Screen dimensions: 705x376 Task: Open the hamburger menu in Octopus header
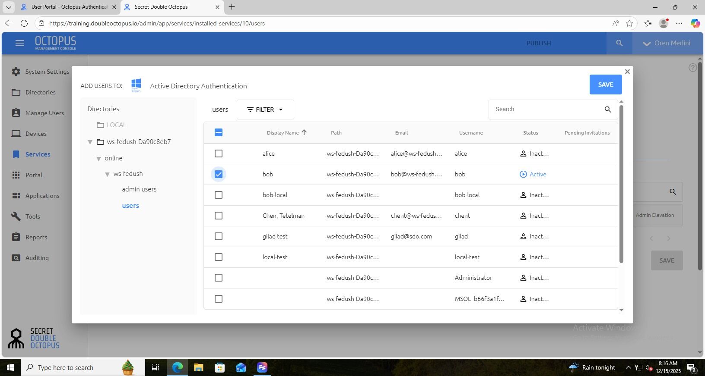(19, 43)
